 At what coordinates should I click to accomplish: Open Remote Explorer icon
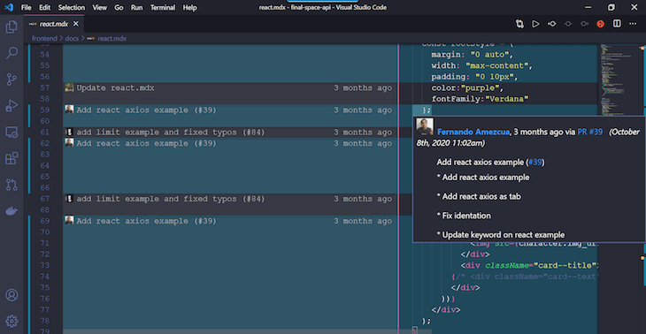tap(12, 132)
